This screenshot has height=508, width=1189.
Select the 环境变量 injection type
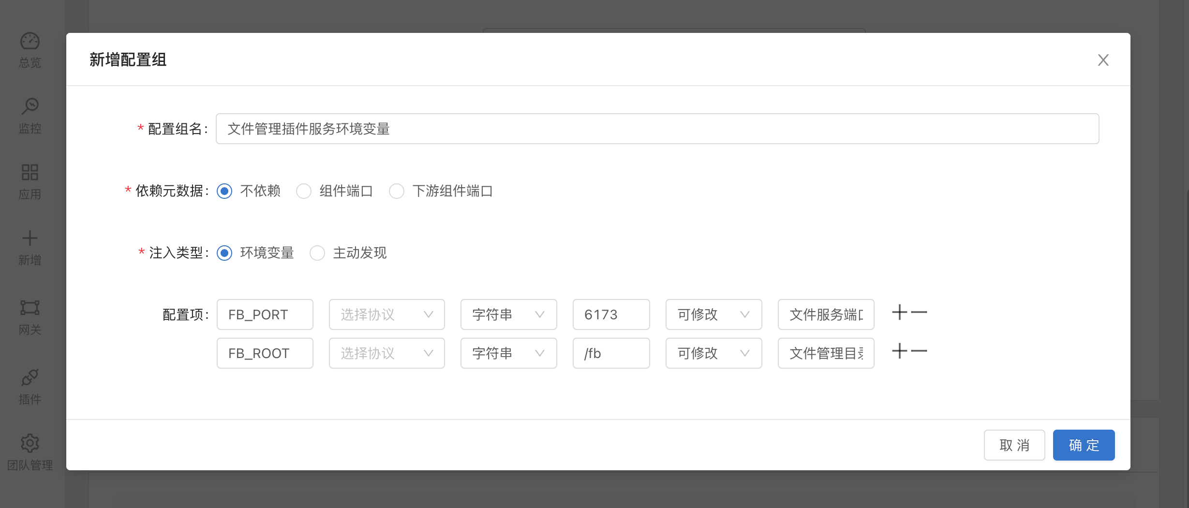(x=224, y=253)
